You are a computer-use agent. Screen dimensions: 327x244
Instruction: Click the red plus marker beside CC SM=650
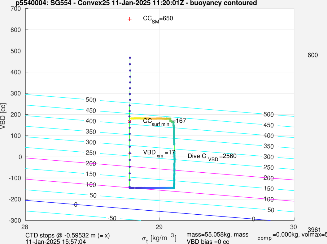pos(129,19)
